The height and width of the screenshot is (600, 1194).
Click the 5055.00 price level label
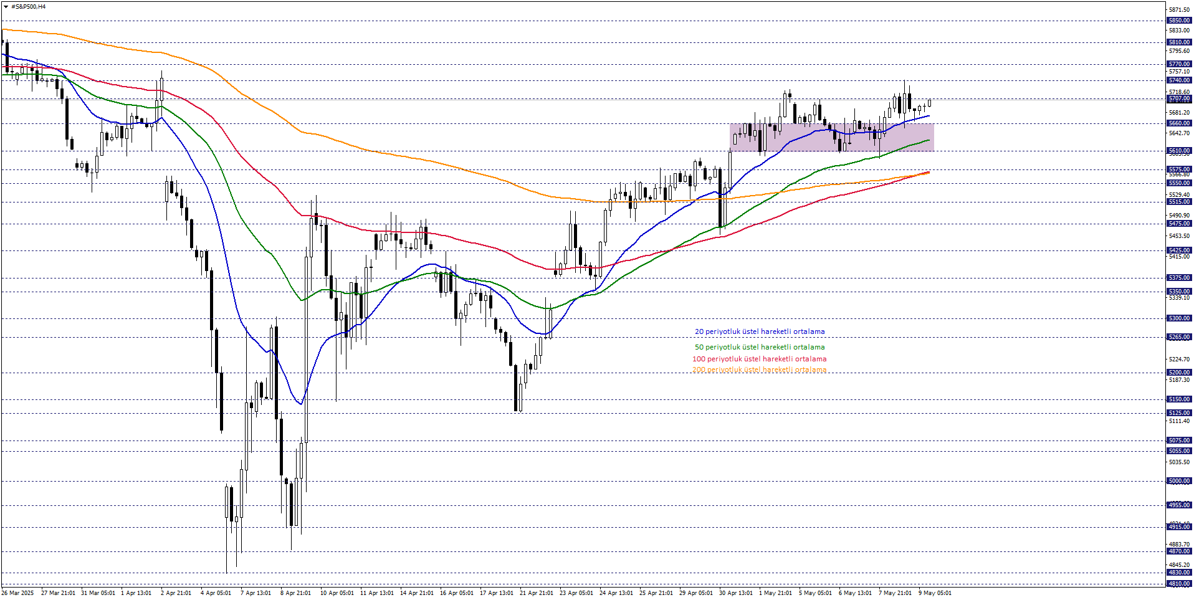(1179, 451)
